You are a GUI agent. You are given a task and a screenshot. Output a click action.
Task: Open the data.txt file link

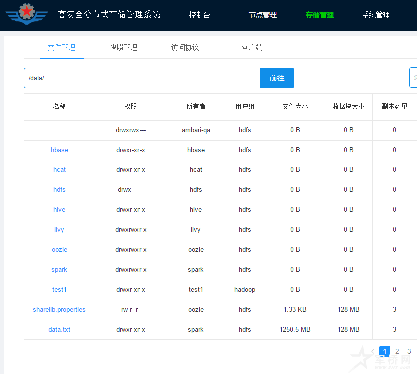tap(59, 330)
